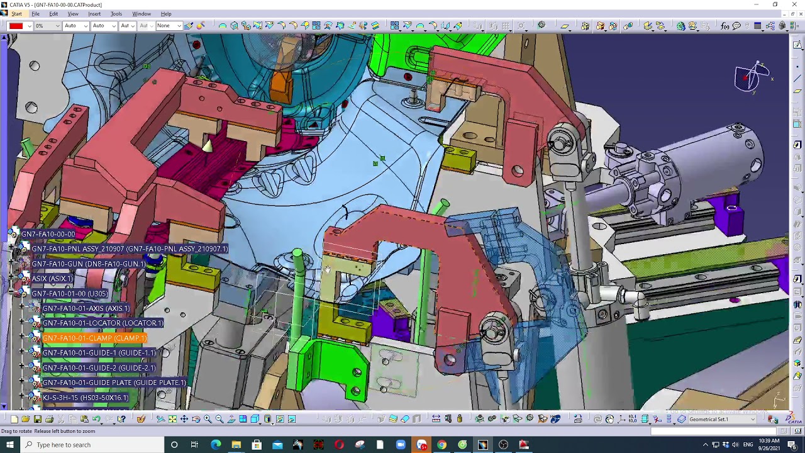805x453 pixels.
Task: Open the Start menu in CATIA
Action: [x=16, y=14]
